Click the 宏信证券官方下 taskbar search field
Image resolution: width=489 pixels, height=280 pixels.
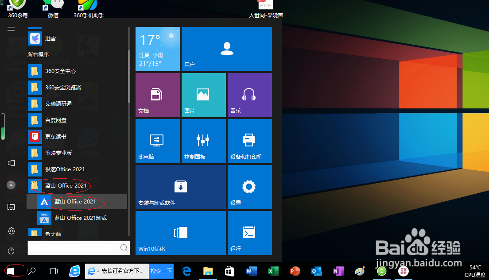coord(117,271)
